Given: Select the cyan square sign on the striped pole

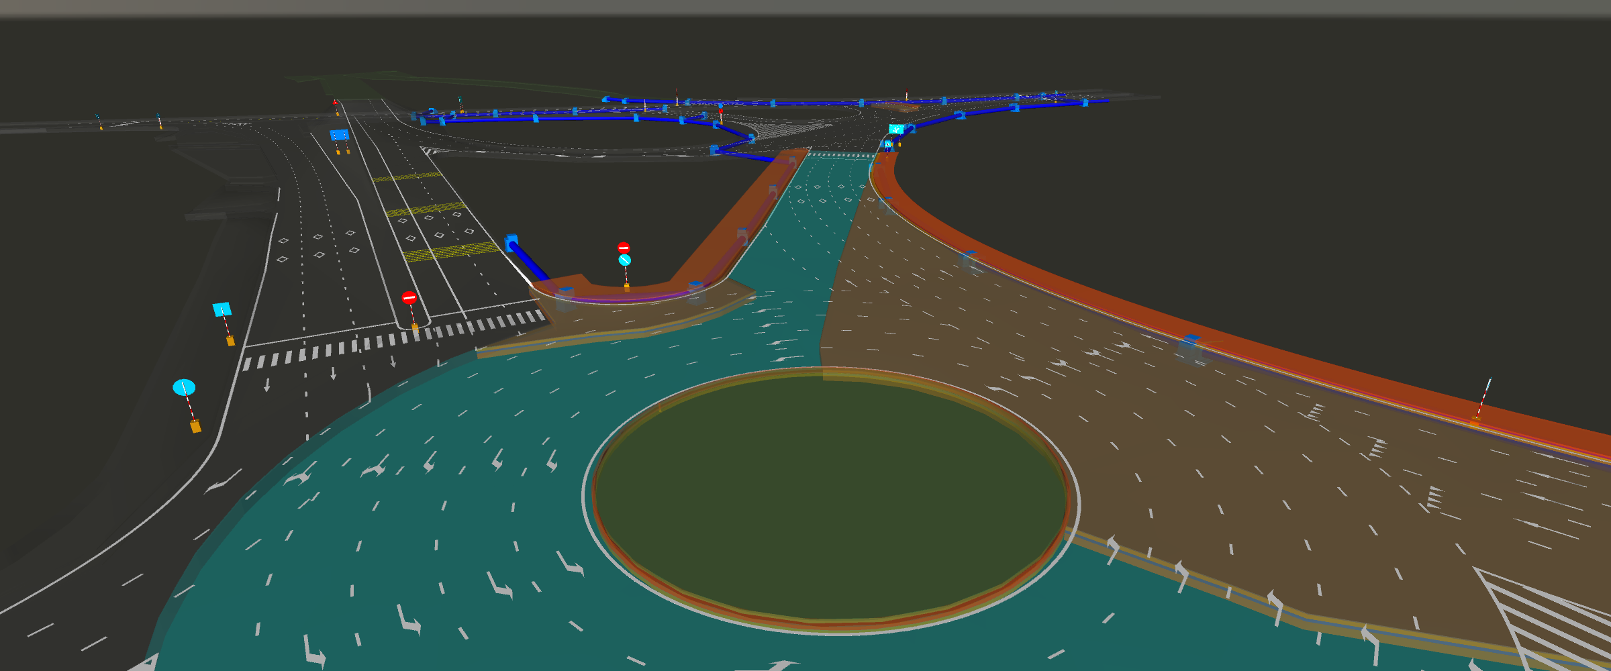Looking at the screenshot, I should point(222,309).
